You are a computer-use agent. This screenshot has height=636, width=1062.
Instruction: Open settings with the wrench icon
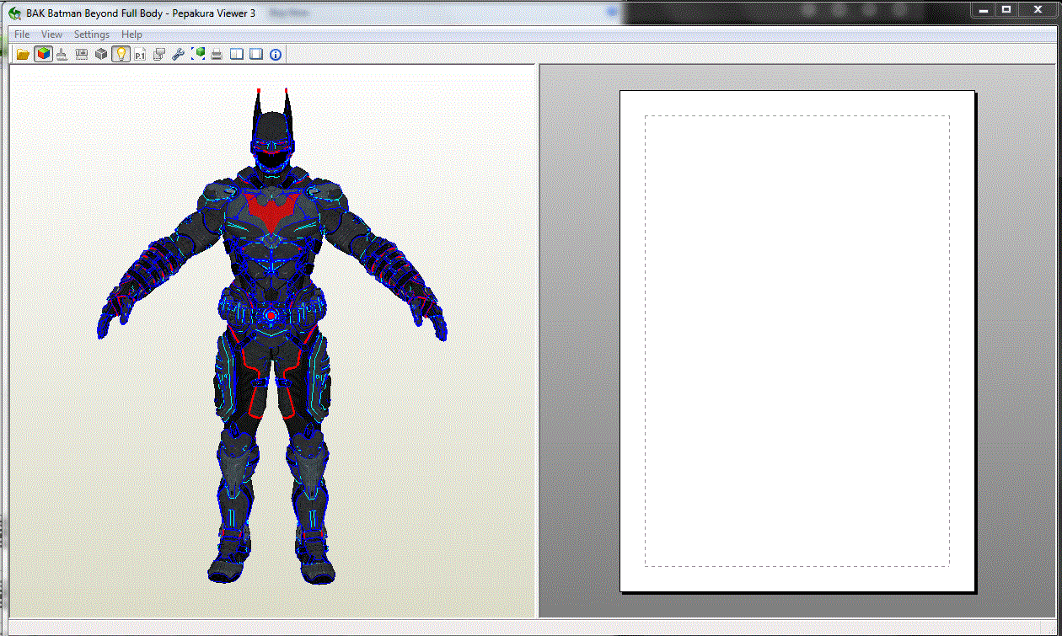(x=178, y=55)
